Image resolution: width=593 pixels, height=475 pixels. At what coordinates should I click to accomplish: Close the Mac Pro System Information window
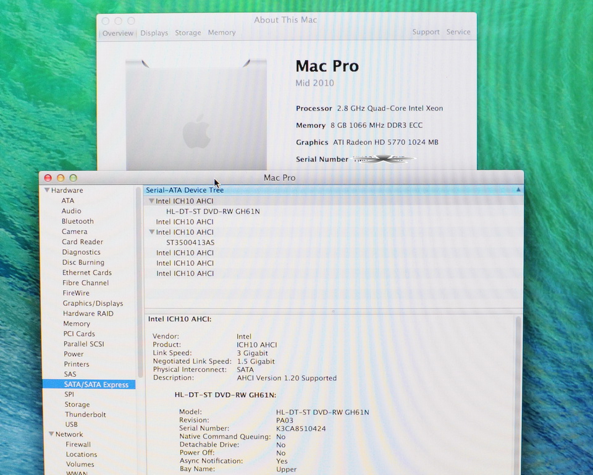[x=48, y=178]
